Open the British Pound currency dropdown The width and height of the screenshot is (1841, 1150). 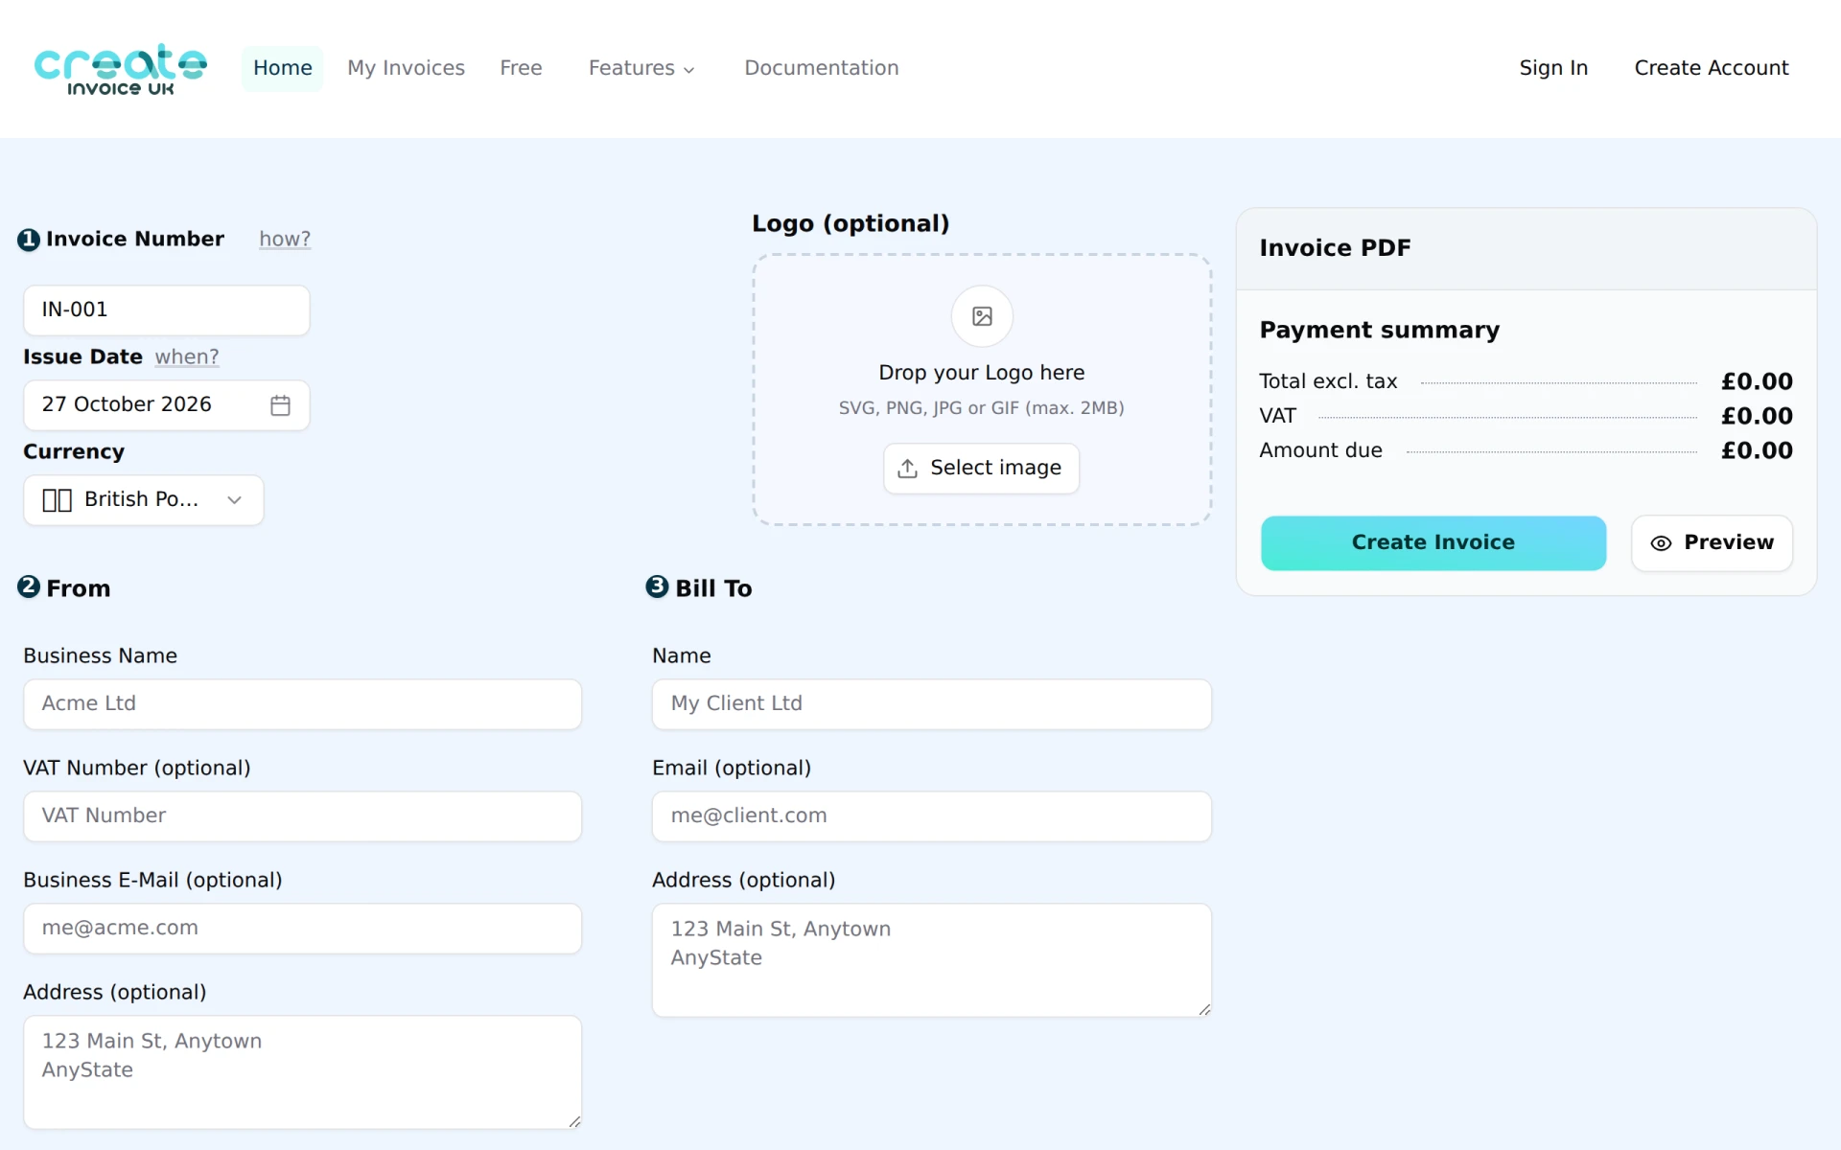(x=144, y=500)
